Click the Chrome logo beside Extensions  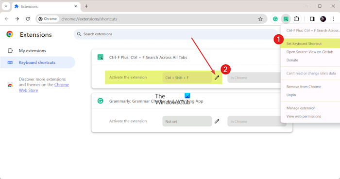10,34
